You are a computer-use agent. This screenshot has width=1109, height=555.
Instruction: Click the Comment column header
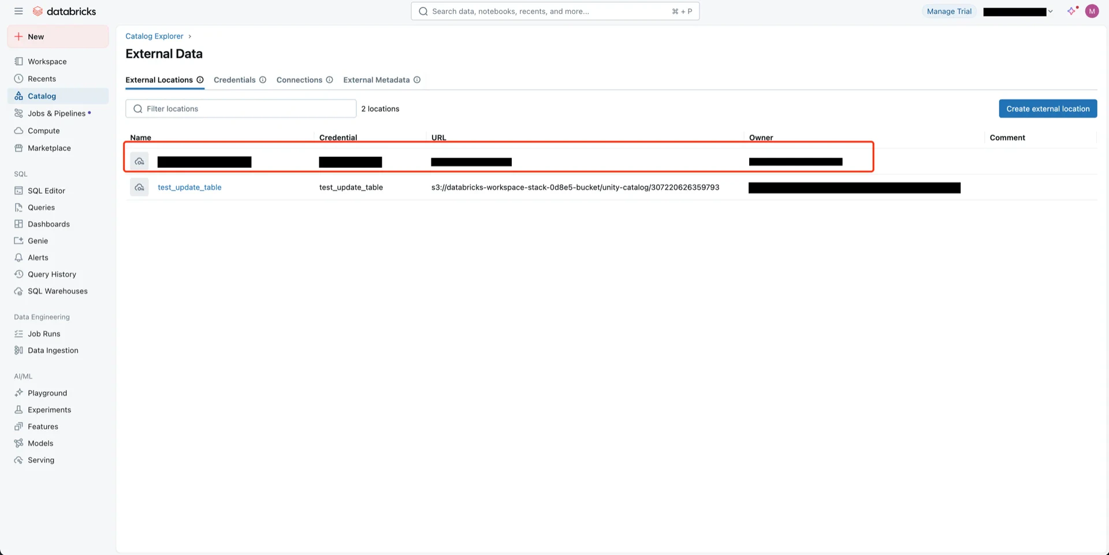click(1007, 137)
